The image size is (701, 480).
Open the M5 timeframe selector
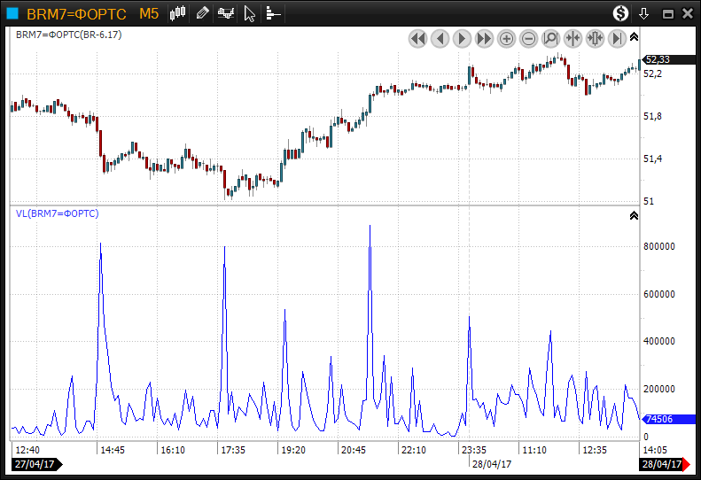click(149, 13)
